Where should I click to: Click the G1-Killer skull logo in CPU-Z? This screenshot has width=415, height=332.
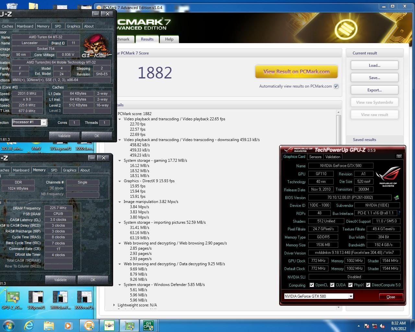pos(96,46)
